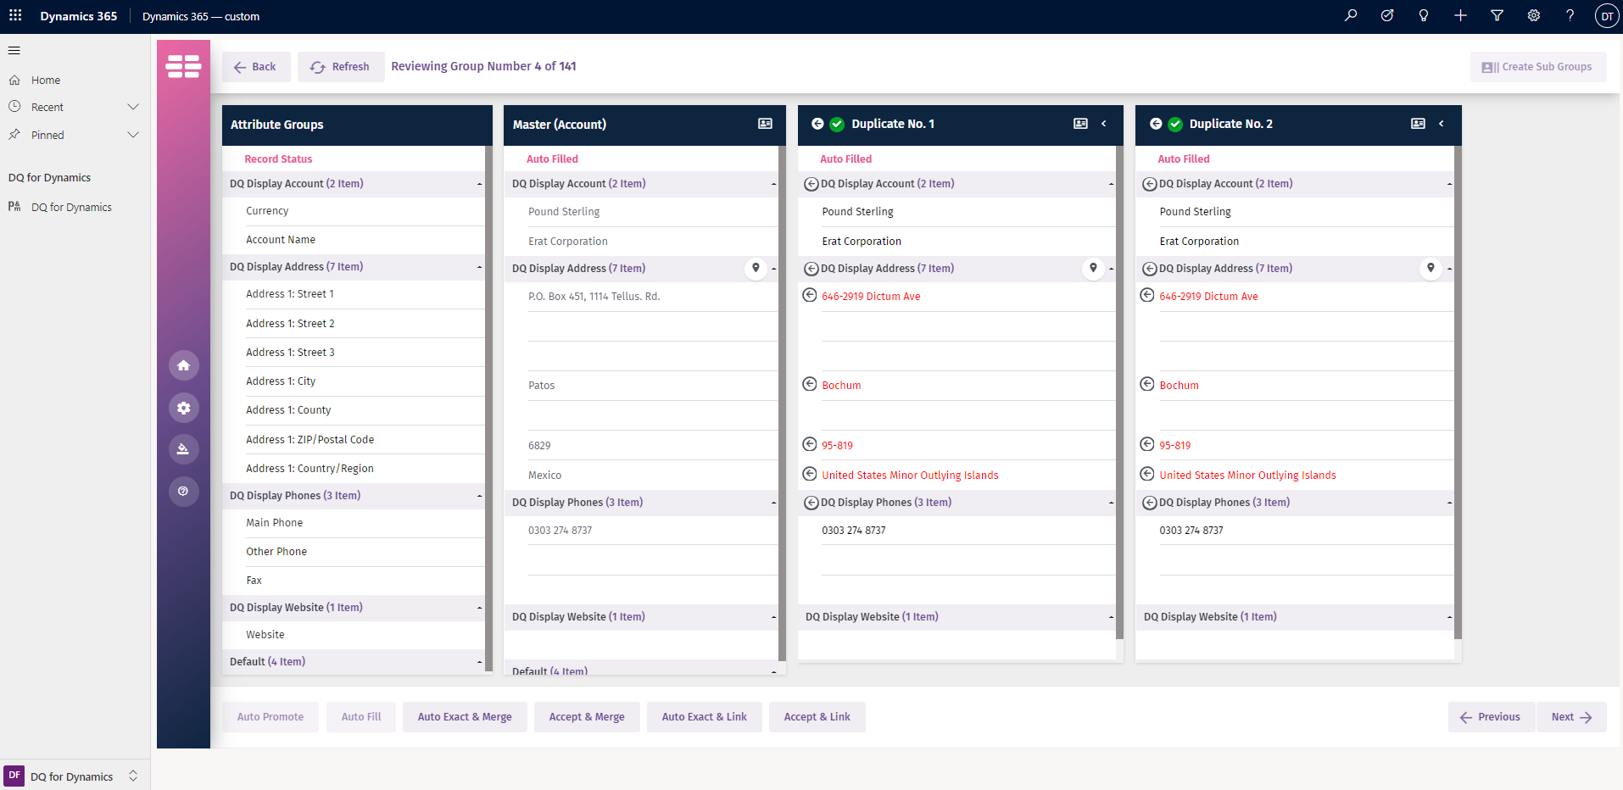1623x790 pixels.
Task: Select Home in left navigation
Action: tap(46, 81)
